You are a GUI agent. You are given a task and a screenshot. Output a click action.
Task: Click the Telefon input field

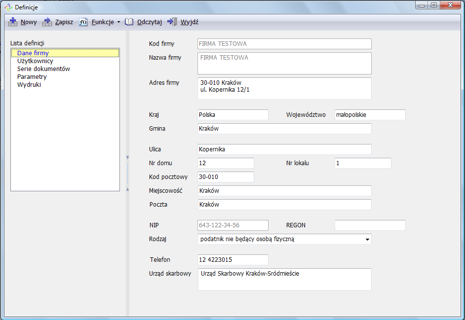(x=233, y=259)
